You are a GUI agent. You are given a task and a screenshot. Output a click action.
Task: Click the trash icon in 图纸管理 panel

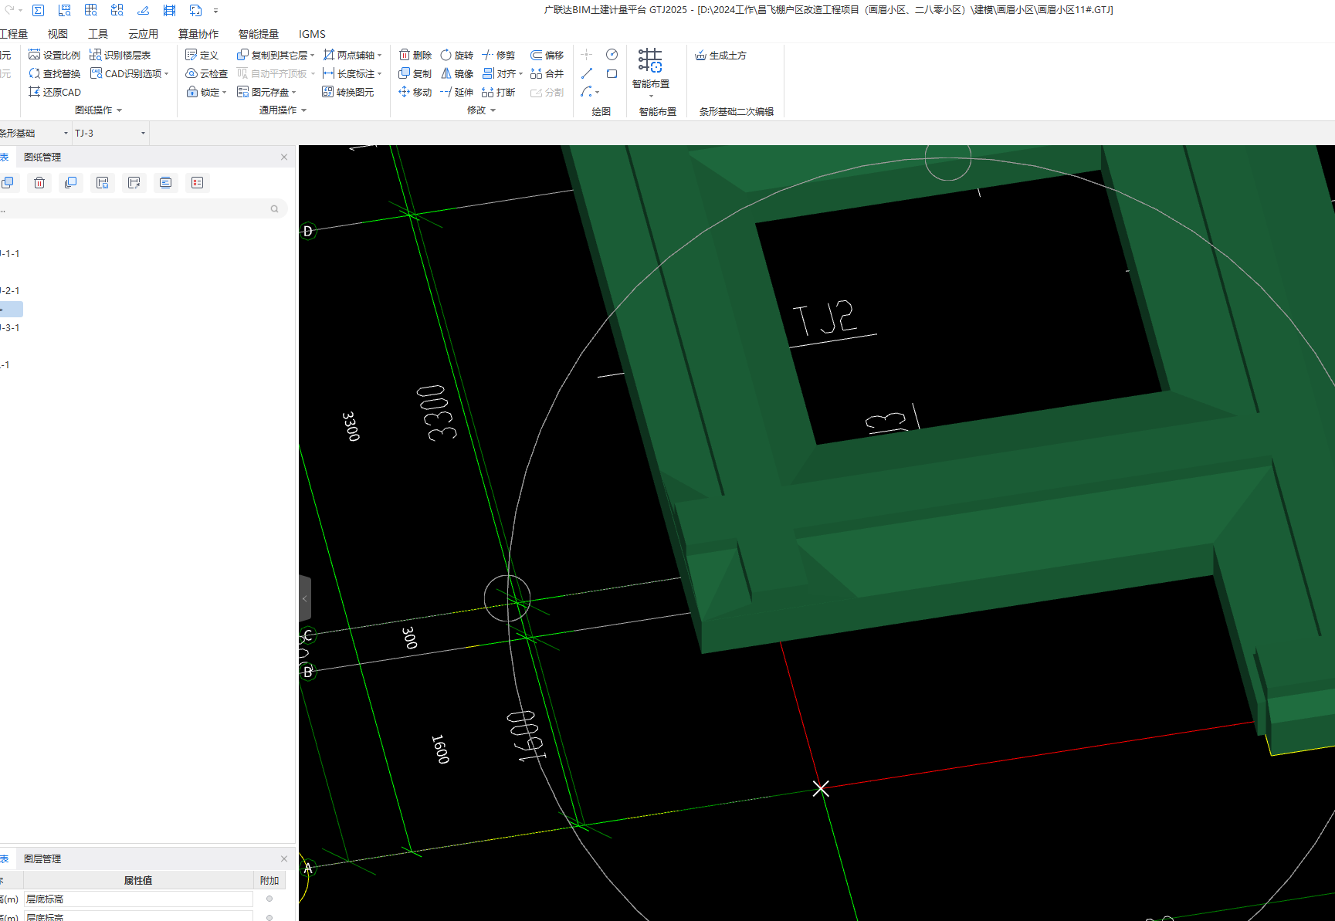[39, 182]
